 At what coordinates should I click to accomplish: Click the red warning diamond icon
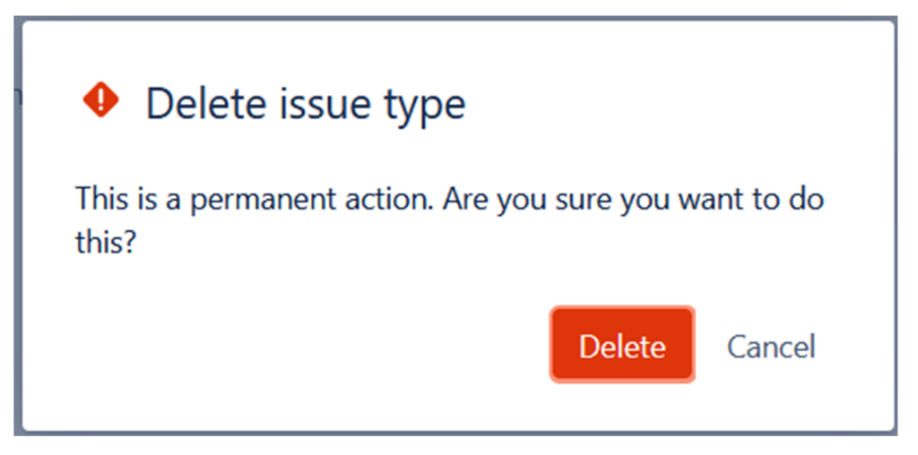pos(101,100)
